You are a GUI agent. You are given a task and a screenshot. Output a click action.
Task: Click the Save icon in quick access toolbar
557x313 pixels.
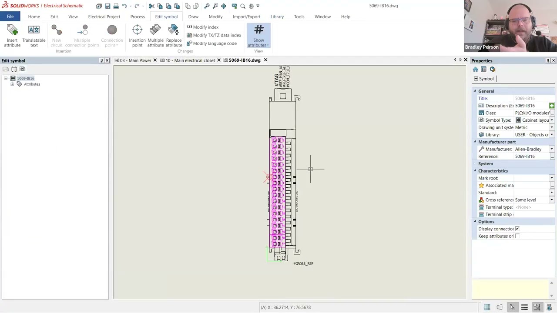pos(107,6)
